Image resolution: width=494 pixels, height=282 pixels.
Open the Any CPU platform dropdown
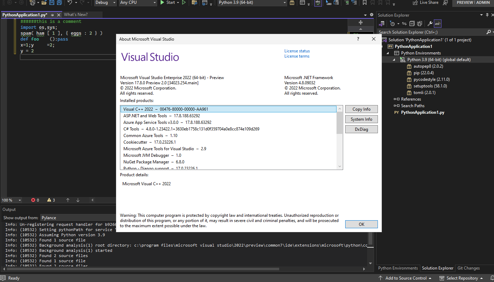pyautogui.click(x=138, y=3)
